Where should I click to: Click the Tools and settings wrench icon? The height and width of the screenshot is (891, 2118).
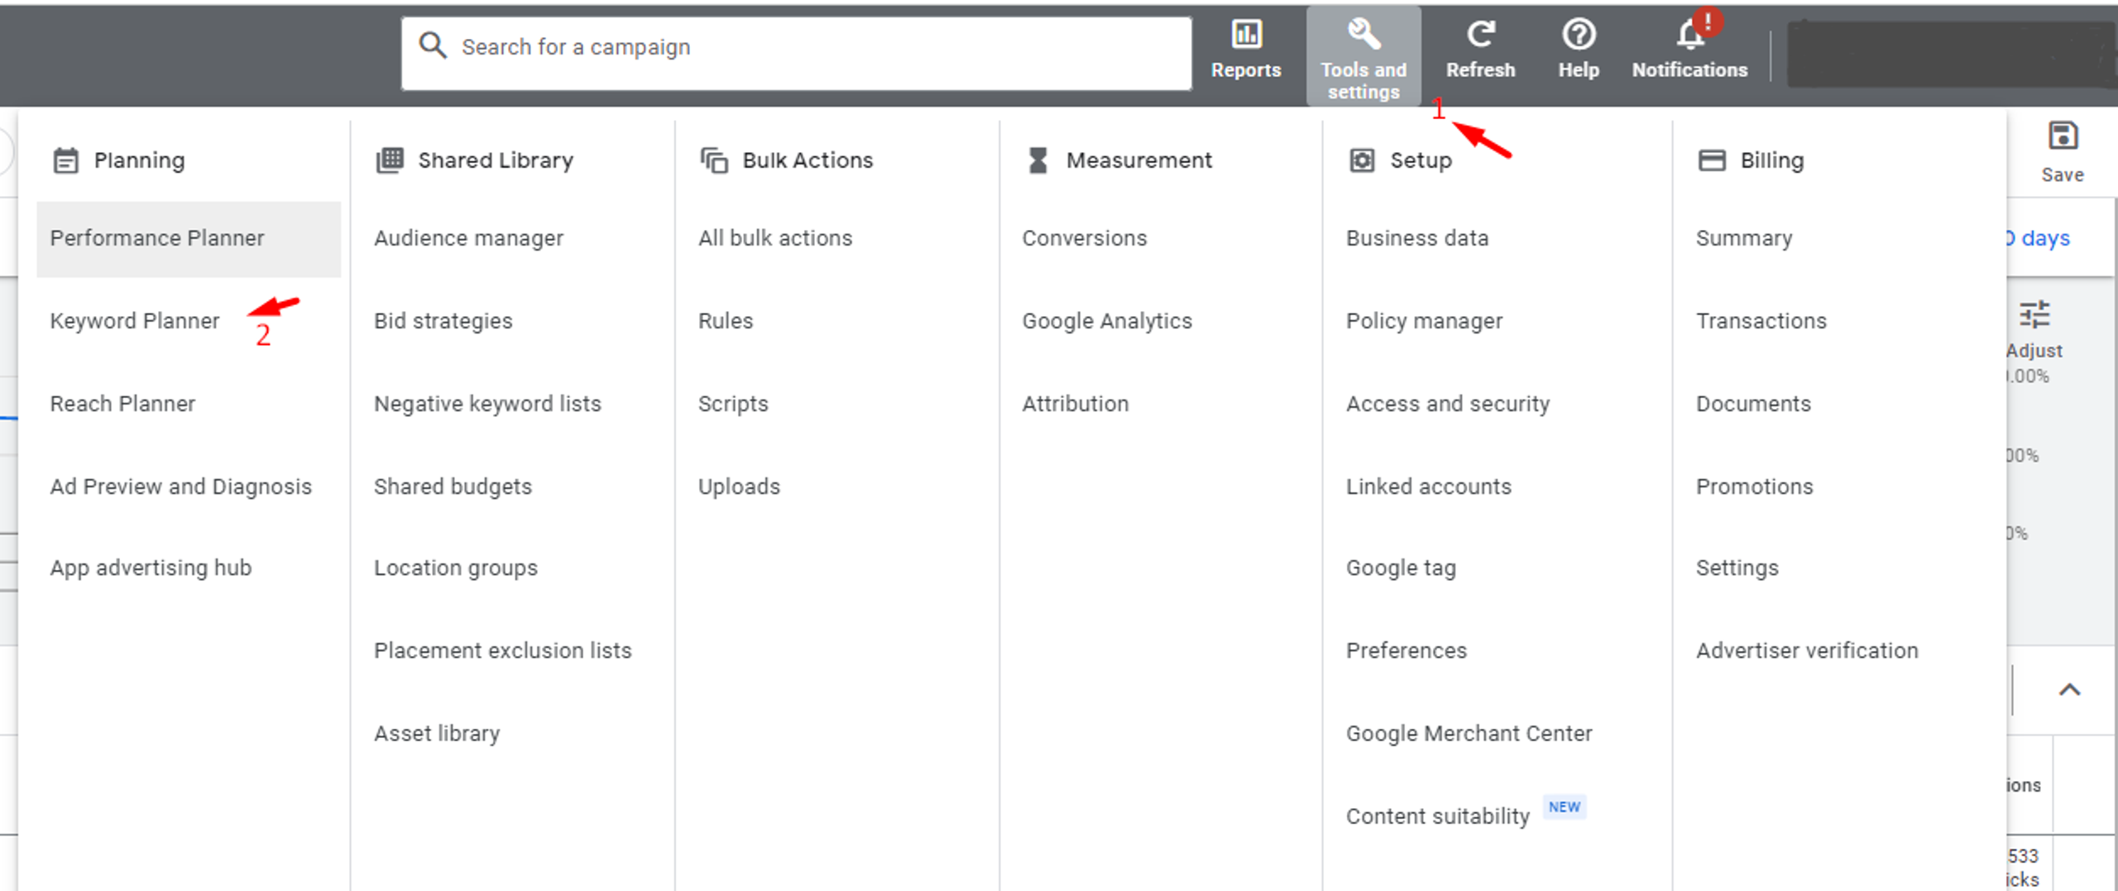[x=1363, y=36]
